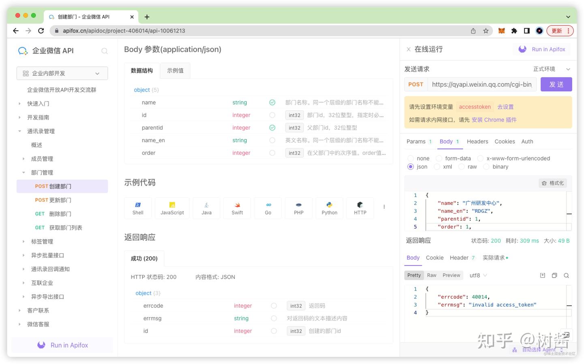
Task: Select the Python code sample icon
Action: [329, 208]
